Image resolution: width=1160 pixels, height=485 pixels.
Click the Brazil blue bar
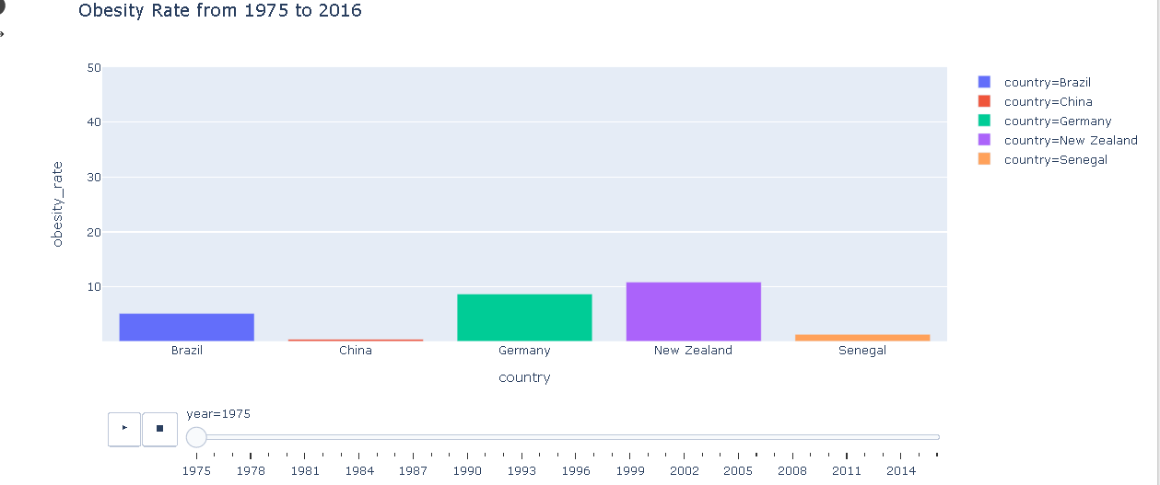[x=186, y=328]
